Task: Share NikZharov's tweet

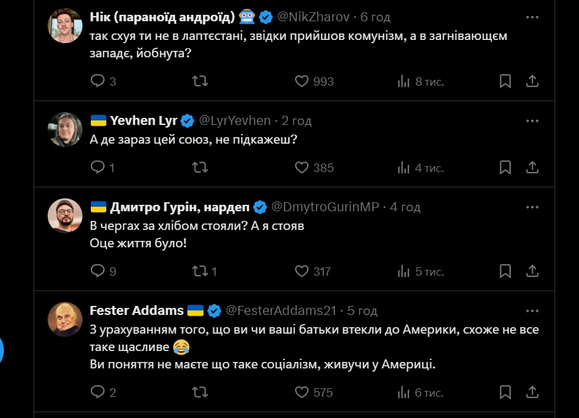Action: pos(533,81)
